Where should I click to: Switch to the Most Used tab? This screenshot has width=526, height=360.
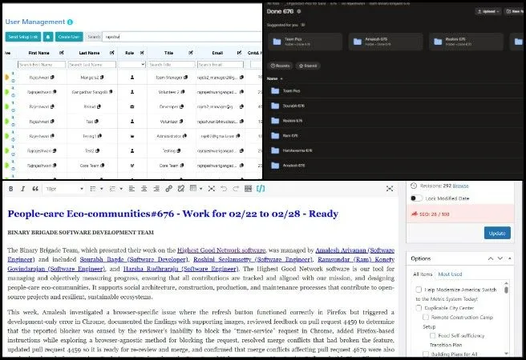[x=450, y=274]
